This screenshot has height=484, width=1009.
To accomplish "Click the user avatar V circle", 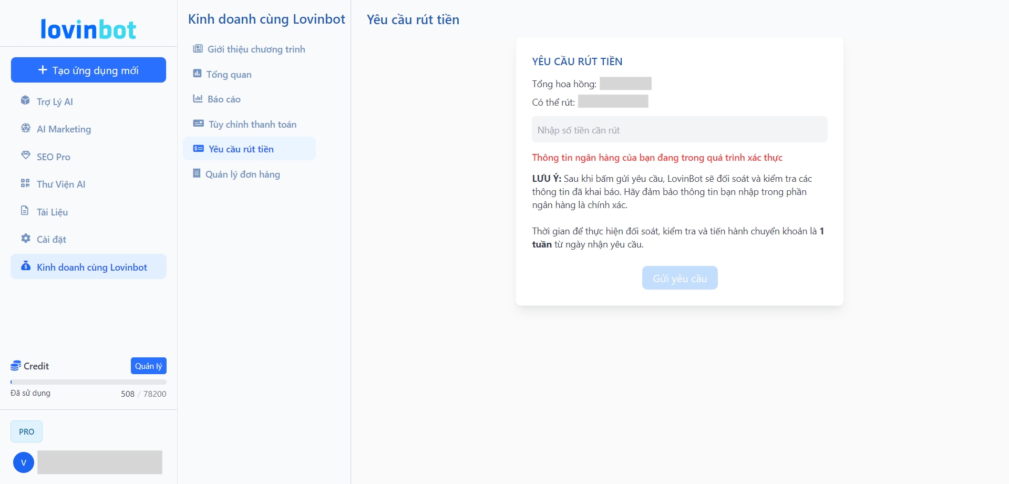I will point(24,462).
